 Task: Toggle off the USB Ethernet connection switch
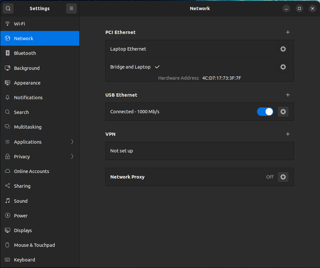(x=265, y=112)
